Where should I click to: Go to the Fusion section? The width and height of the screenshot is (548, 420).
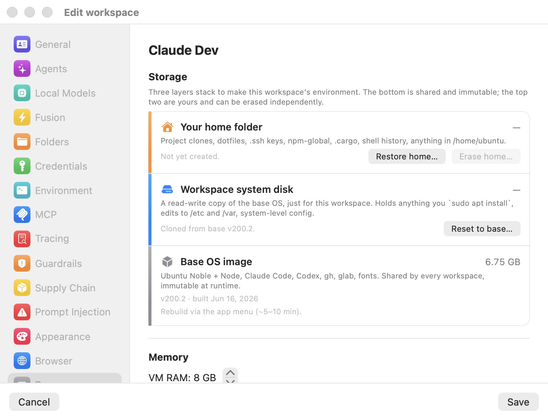click(65, 117)
